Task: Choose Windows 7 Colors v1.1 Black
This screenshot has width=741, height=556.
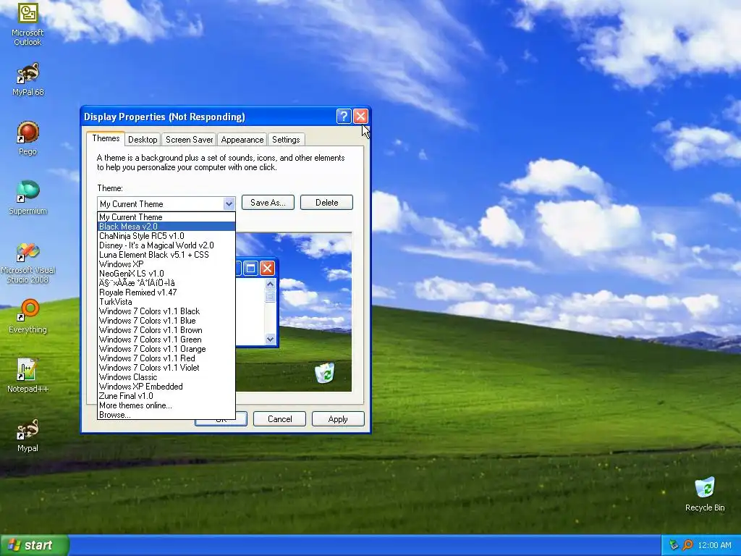Action: click(x=166, y=311)
